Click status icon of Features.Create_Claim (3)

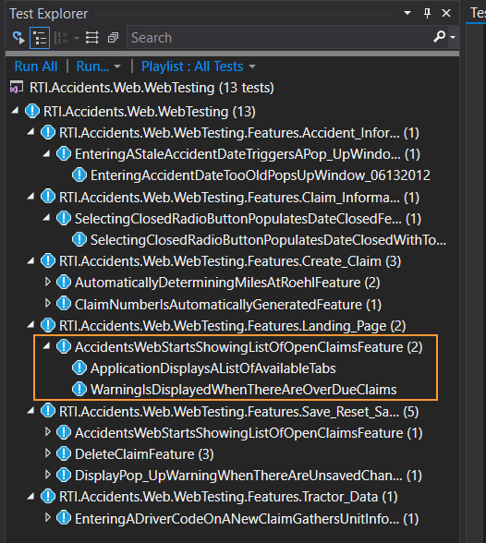48,260
